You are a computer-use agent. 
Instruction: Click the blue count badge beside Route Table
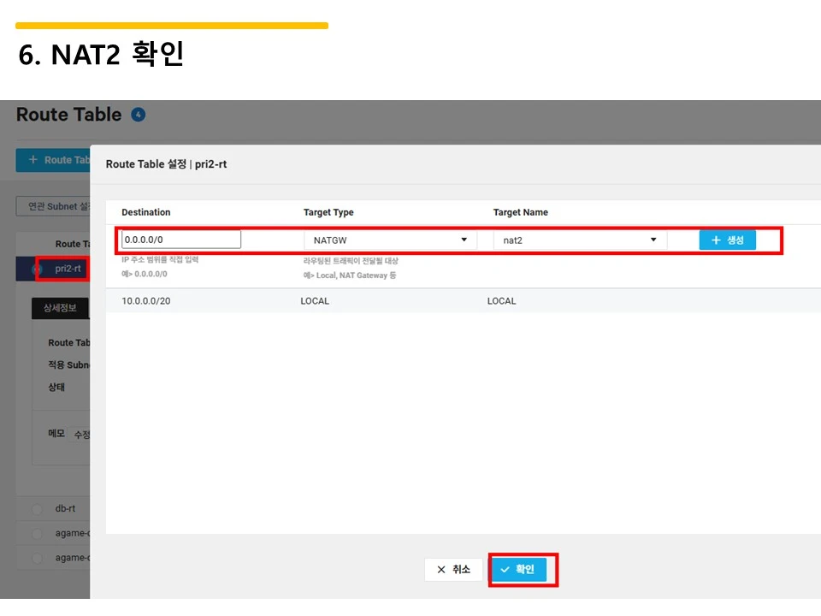coord(138,114)
